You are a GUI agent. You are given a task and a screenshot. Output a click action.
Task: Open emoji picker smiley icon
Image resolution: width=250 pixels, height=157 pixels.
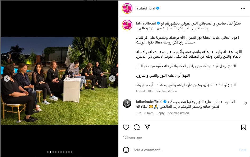tap(126, 150)
